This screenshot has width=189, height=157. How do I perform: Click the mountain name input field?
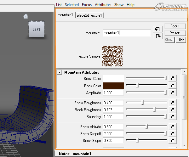coord(127,33)
